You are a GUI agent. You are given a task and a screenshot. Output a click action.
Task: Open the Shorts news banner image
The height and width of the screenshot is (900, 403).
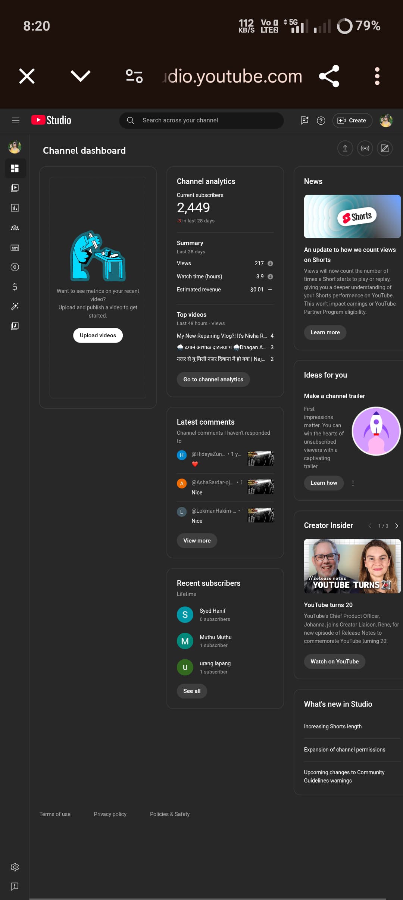click(352, 216)
